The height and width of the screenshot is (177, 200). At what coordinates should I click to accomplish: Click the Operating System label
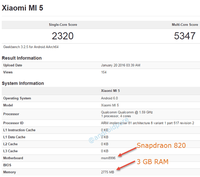tap(17, 98)
